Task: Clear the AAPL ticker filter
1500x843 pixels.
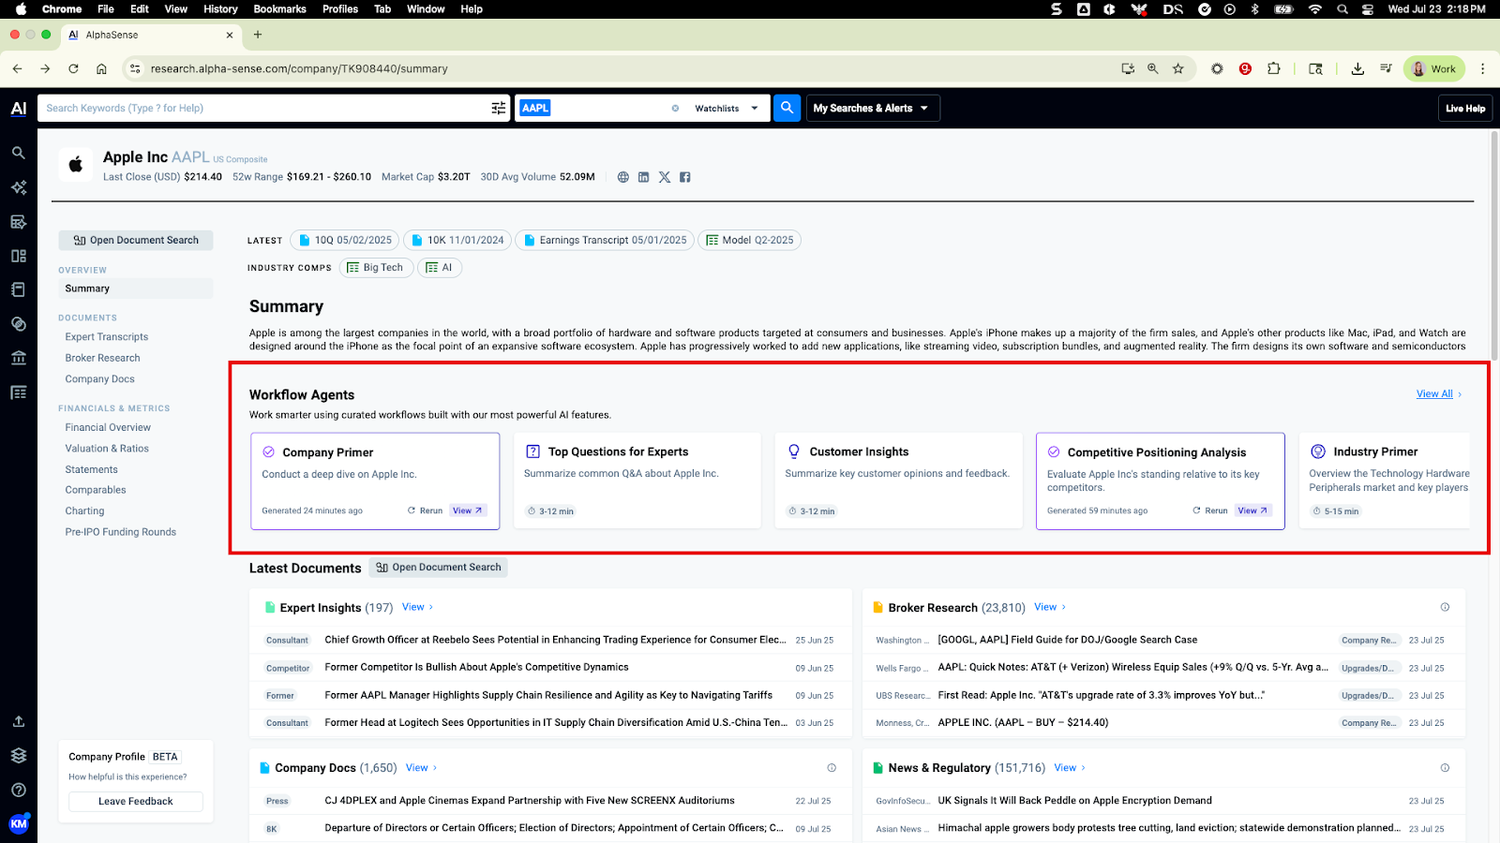Action: 675,109
